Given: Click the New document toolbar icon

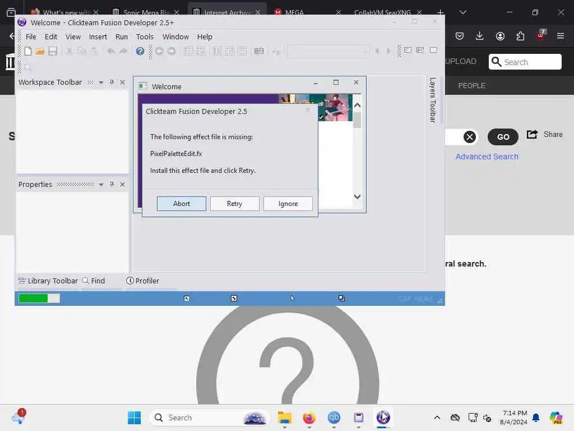Looking at the screenshot, I should pos(28,51).
